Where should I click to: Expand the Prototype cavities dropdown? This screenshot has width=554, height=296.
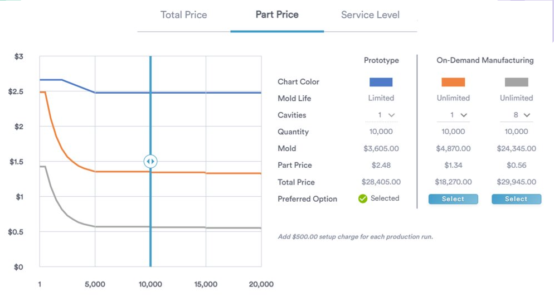pos(386,115)
